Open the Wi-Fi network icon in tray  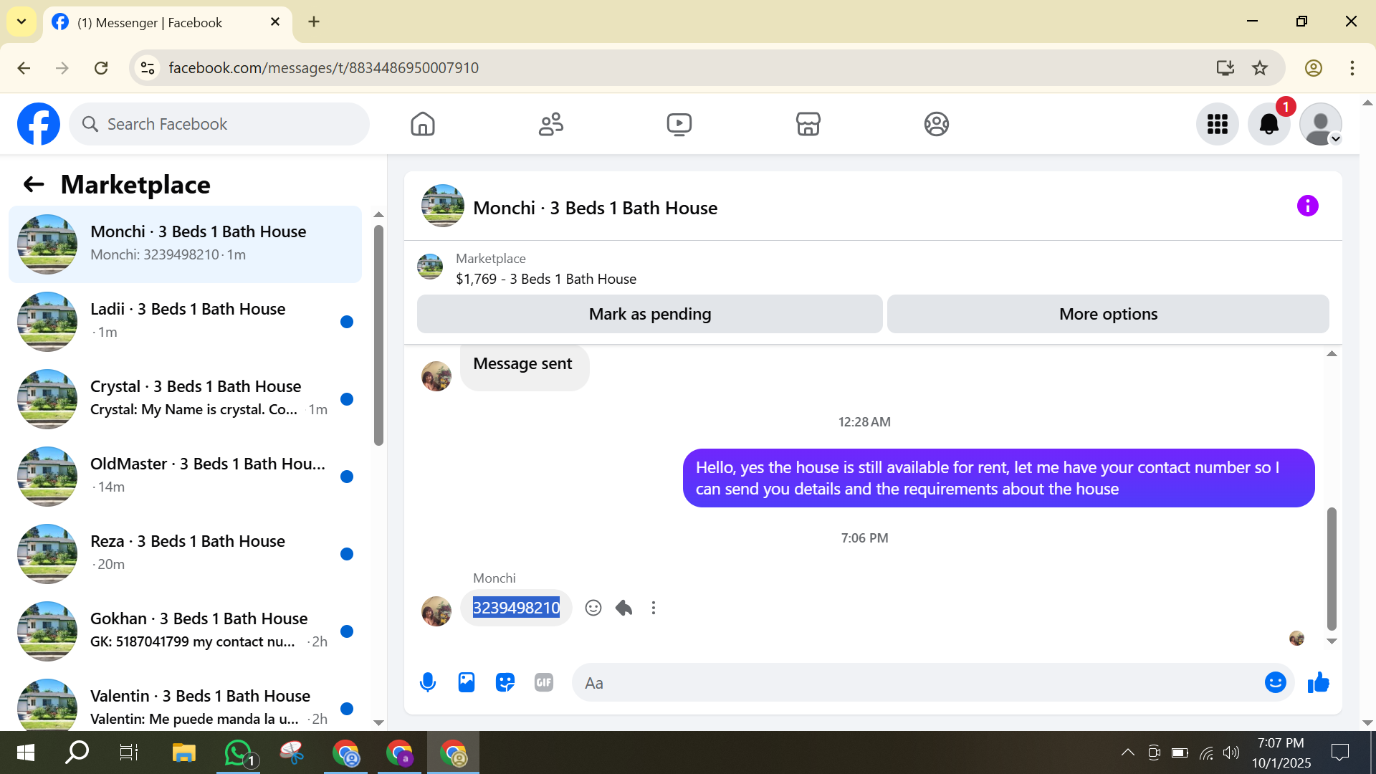tap(1207, 752)
